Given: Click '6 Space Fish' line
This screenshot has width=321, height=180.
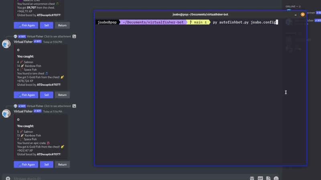Looking at the screenshot, I should click(27, 70).
